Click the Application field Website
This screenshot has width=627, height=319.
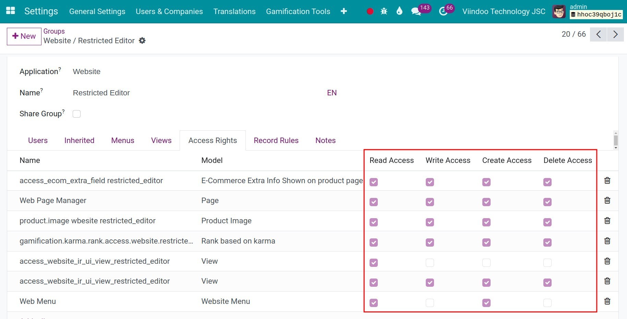coord(86,71)
